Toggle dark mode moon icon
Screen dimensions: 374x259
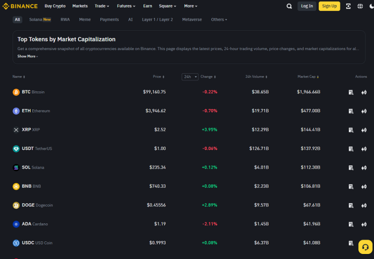(371, 6)
